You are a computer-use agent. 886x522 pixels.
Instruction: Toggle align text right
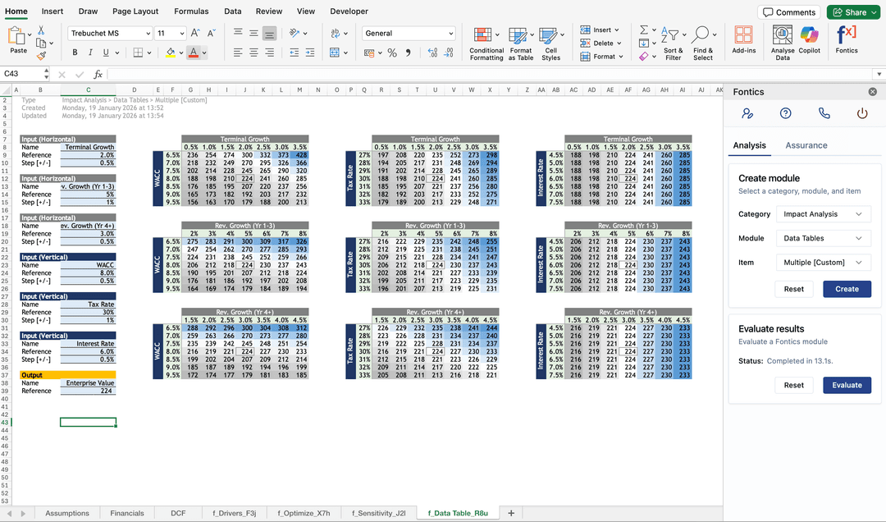tap(270, 53)
